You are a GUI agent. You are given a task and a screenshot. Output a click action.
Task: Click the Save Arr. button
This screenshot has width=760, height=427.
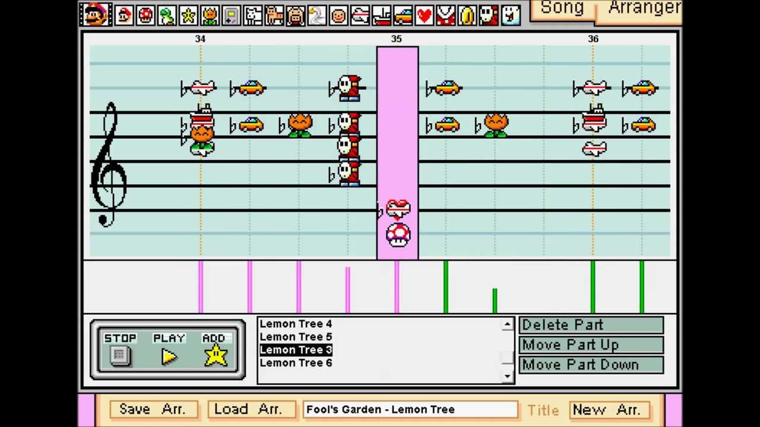153,409
